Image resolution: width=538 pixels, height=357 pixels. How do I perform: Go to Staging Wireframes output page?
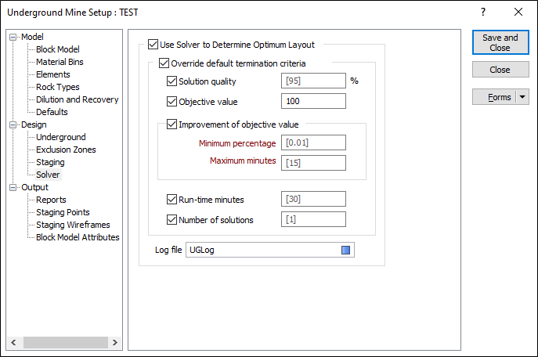72,225
